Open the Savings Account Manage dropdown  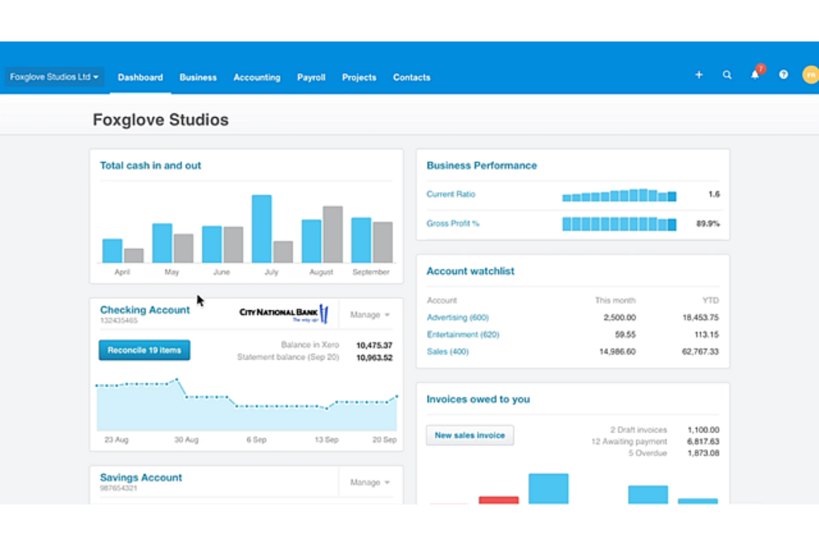pyautogui.click(x=369, y=482)
